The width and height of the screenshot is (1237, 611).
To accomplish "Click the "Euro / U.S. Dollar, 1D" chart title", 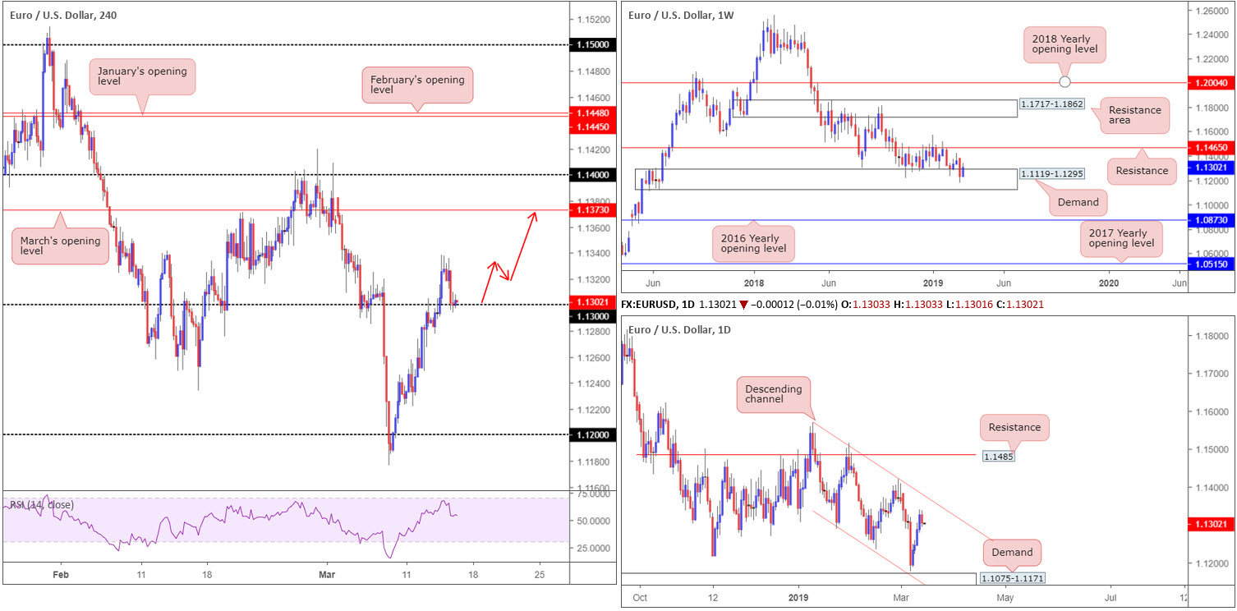I will click(x=679, y=330).
